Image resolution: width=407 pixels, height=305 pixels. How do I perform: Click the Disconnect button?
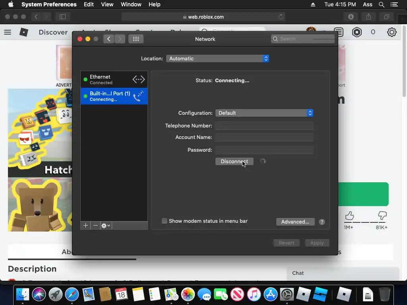click(x=235, y=161)
